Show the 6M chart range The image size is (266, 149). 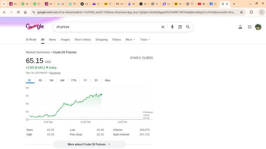click(x=62, y=80)
